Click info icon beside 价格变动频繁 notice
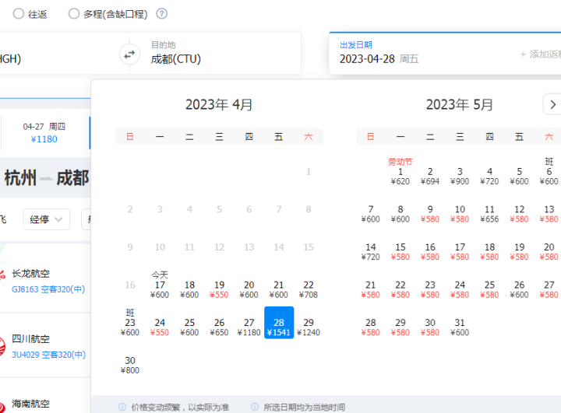 click(122, 407)
